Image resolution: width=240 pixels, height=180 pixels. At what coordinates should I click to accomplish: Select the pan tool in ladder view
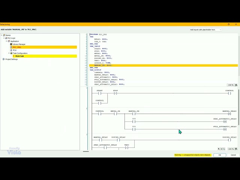(x=221, y=149)
